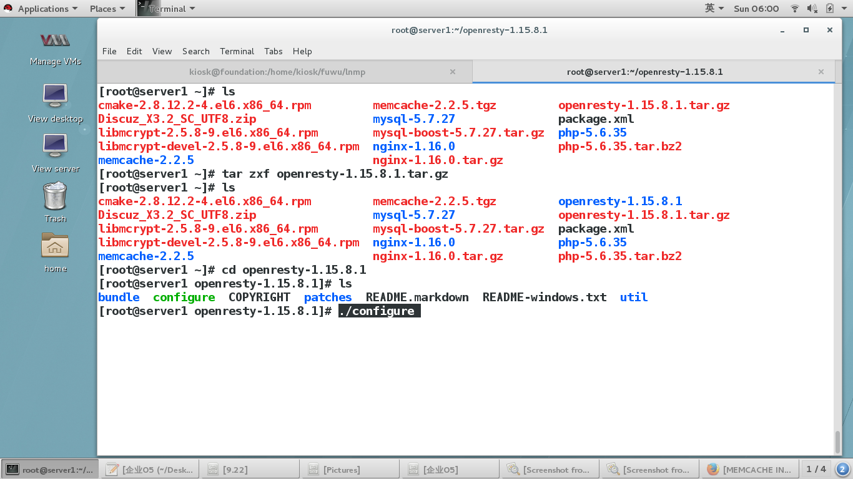
Task: Click 'cmake-2.8.12.2-4.el6.x86_64.rpm' in first listing
Action: (204, 105)
